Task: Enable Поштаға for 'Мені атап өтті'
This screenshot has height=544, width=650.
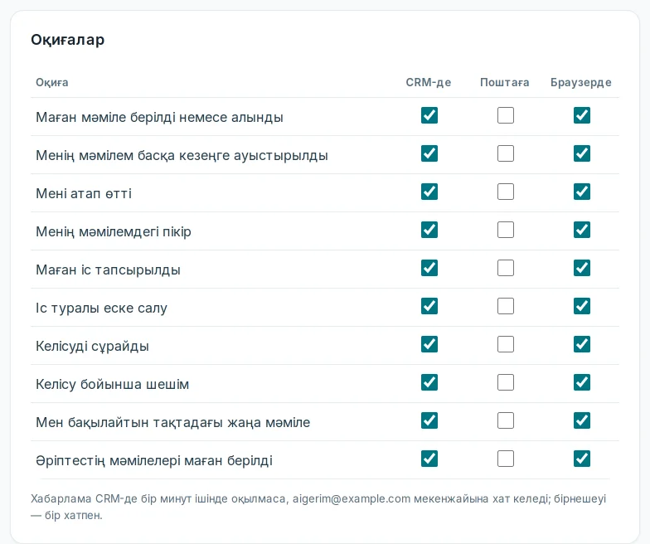Action: click(506, 192)
